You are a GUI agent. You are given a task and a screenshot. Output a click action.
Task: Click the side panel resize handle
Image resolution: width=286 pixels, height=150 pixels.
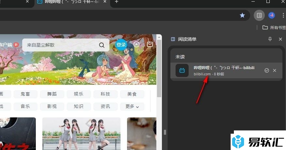click(165, 132)
